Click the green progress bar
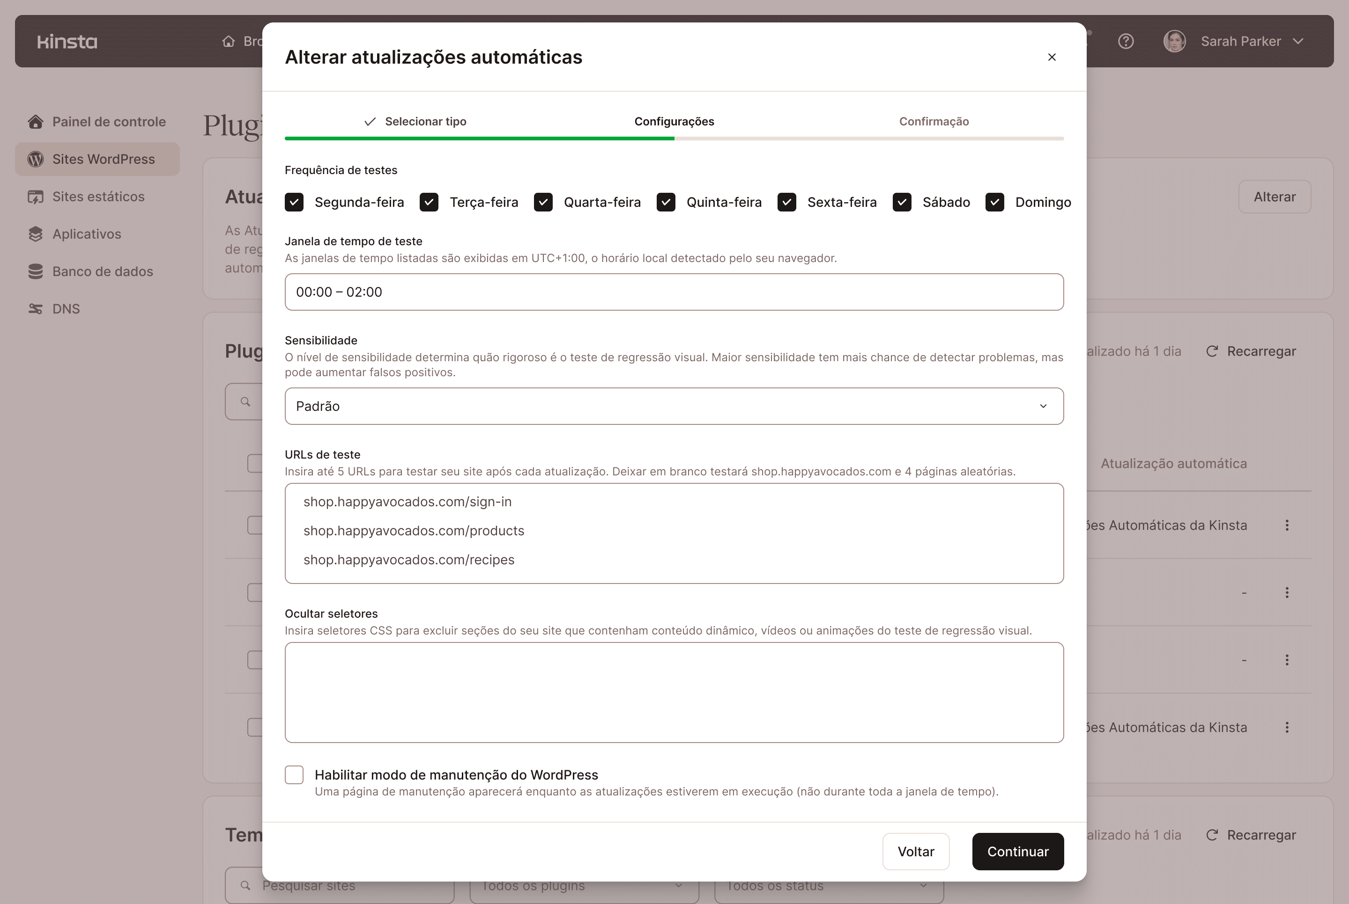 pyautogui.click(x=479, y=139)
